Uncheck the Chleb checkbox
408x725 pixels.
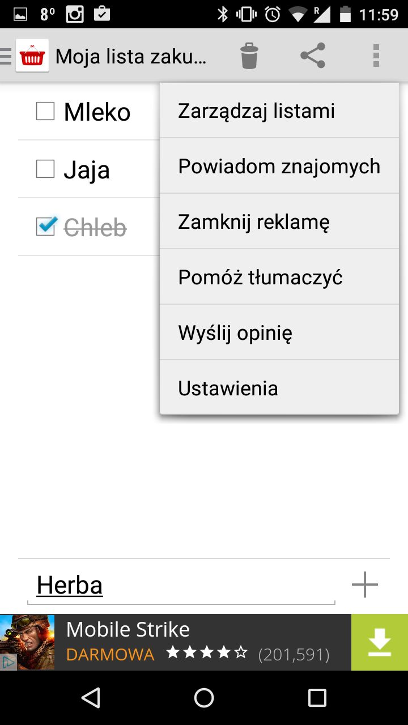coord(45,227)
